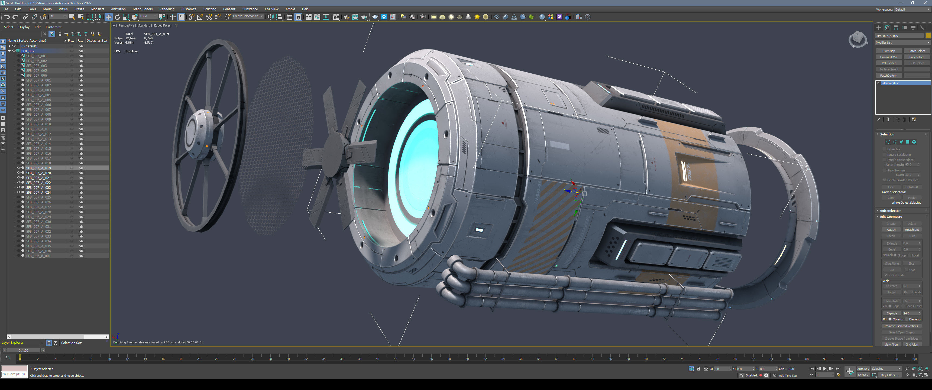932x390 pixels.
Task: Open the Hierarchy tab in command panel
Action: pos(896,28)
